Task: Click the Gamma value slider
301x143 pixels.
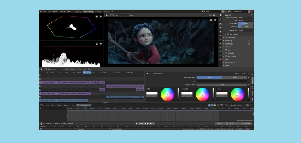Action: point(245,26)
